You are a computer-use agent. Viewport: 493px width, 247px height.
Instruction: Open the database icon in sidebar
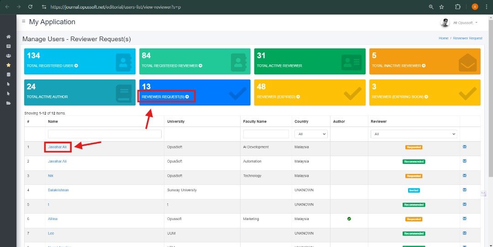9,74
